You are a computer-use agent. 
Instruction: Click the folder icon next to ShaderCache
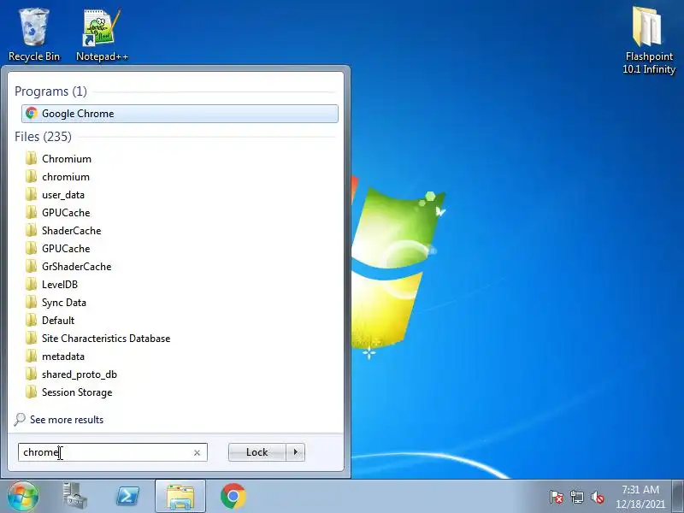click(x=32, y=230)
